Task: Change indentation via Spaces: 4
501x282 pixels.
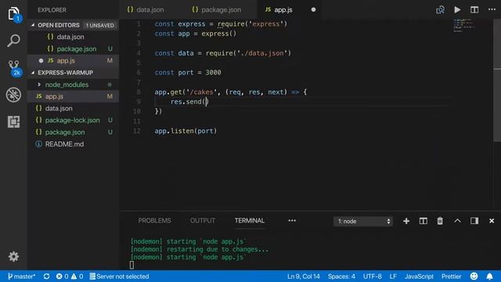Action: (341, 277)
